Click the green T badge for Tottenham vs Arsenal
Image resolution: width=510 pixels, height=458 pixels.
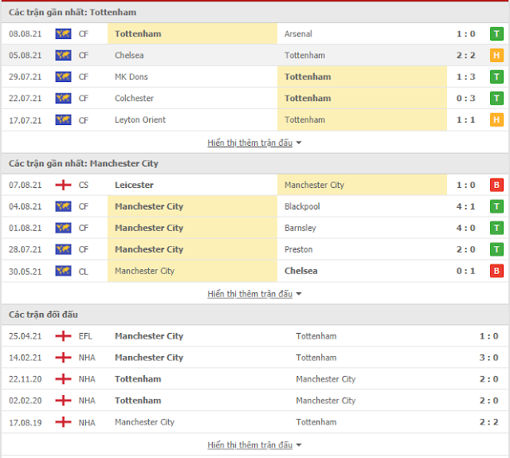(496, 33)
